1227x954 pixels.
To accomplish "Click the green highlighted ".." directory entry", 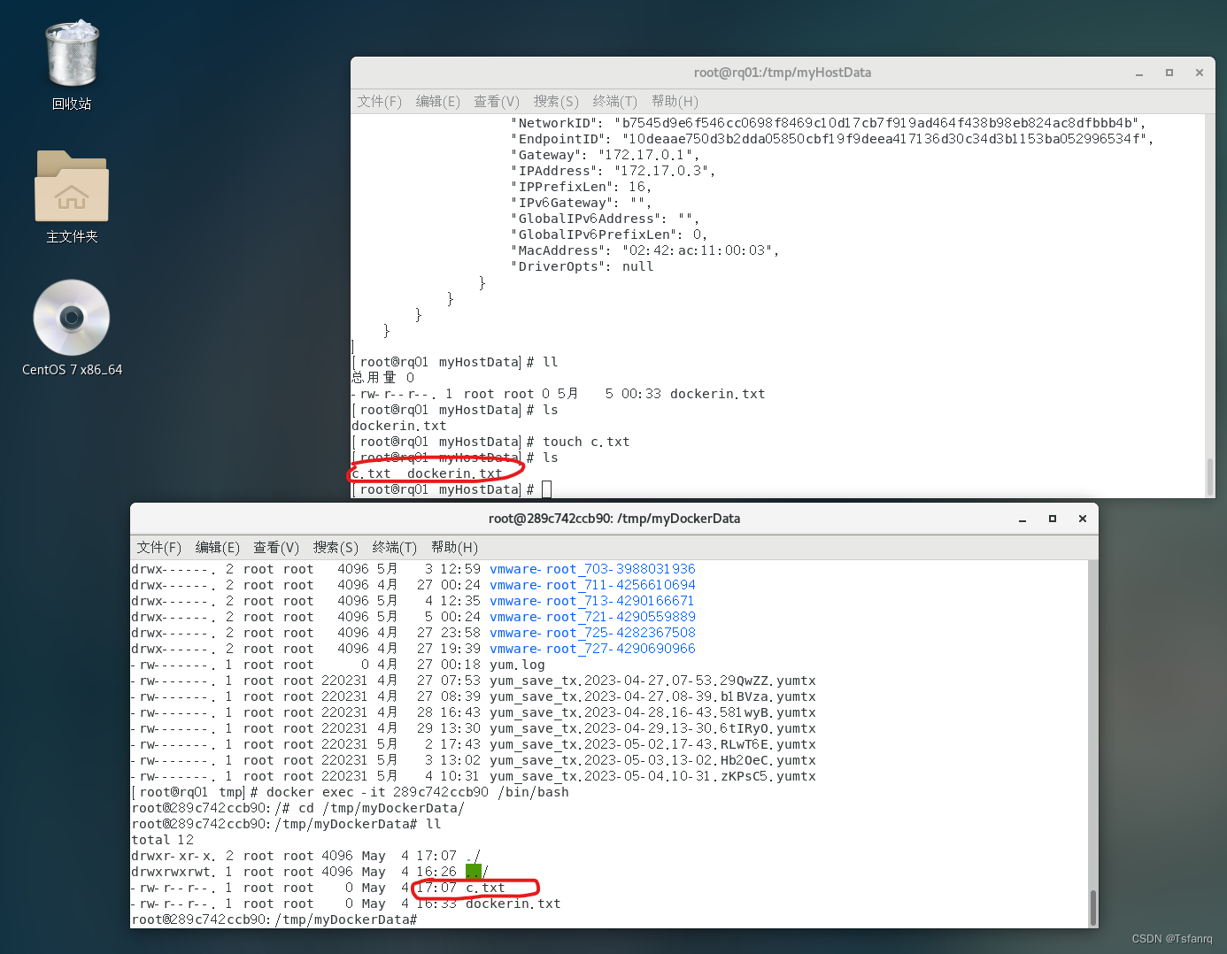I will pos(474,872).
